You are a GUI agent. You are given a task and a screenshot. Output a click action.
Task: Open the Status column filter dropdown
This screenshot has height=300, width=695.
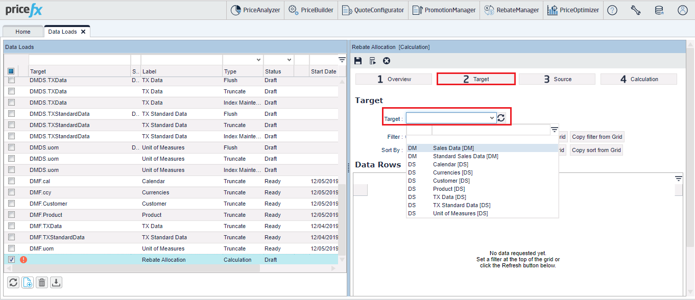coord(289,60)
